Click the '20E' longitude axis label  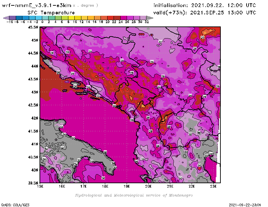[148, 186]
